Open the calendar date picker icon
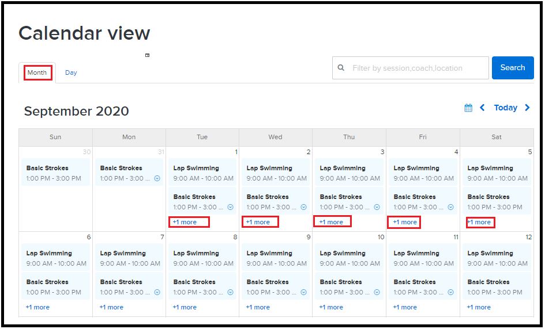This screenshot has height=329, width=545. 468,108
